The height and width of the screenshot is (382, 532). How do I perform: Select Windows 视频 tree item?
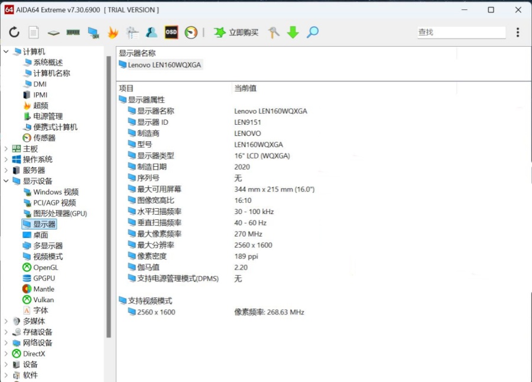tap(51, 192)
